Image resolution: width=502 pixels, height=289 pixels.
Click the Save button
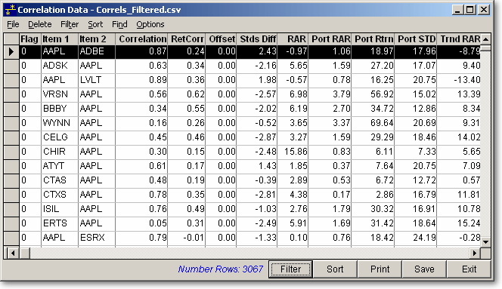coord(424,269)
